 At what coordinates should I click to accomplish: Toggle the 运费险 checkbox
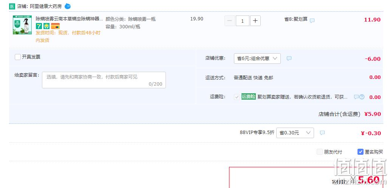point(237,97)
